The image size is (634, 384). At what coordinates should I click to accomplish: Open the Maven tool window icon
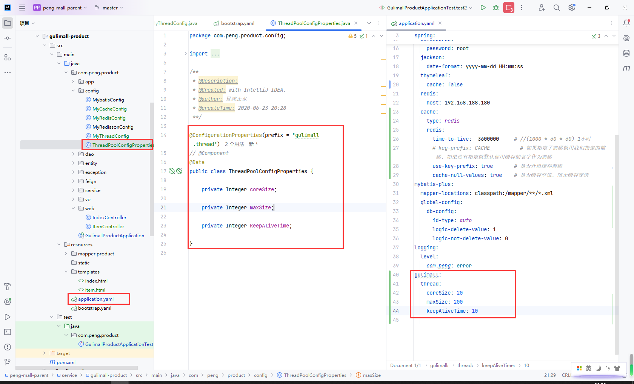[626, 68]
